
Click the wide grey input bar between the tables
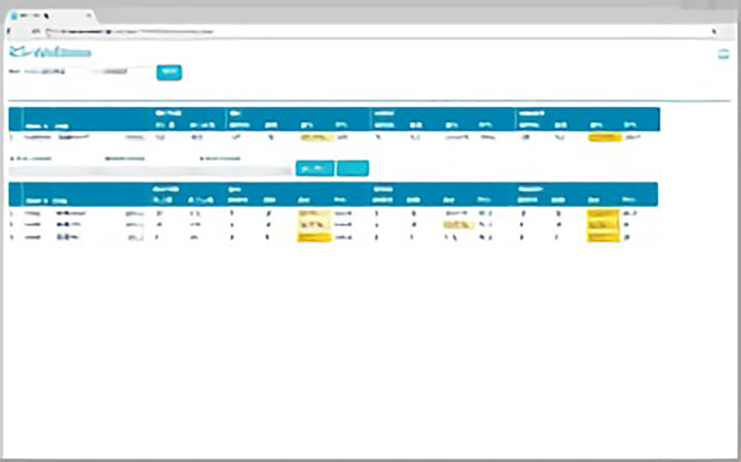pyautogui.click(x=150, y=171)
